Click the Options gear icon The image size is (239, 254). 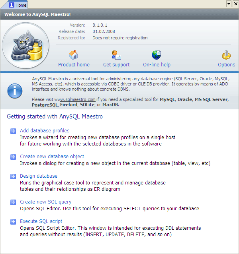click(x=226, y=55)
